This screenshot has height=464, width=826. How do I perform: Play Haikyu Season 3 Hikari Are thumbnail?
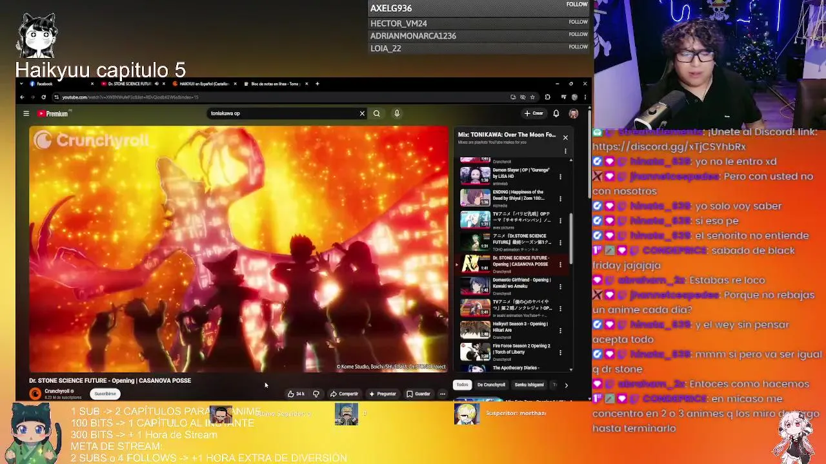point(475,330)
